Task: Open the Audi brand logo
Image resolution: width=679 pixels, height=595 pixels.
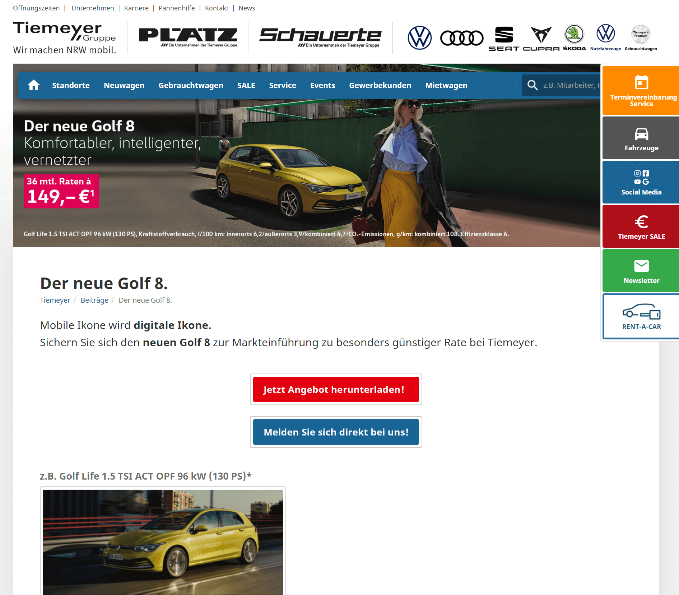Action: coord(462,38)
